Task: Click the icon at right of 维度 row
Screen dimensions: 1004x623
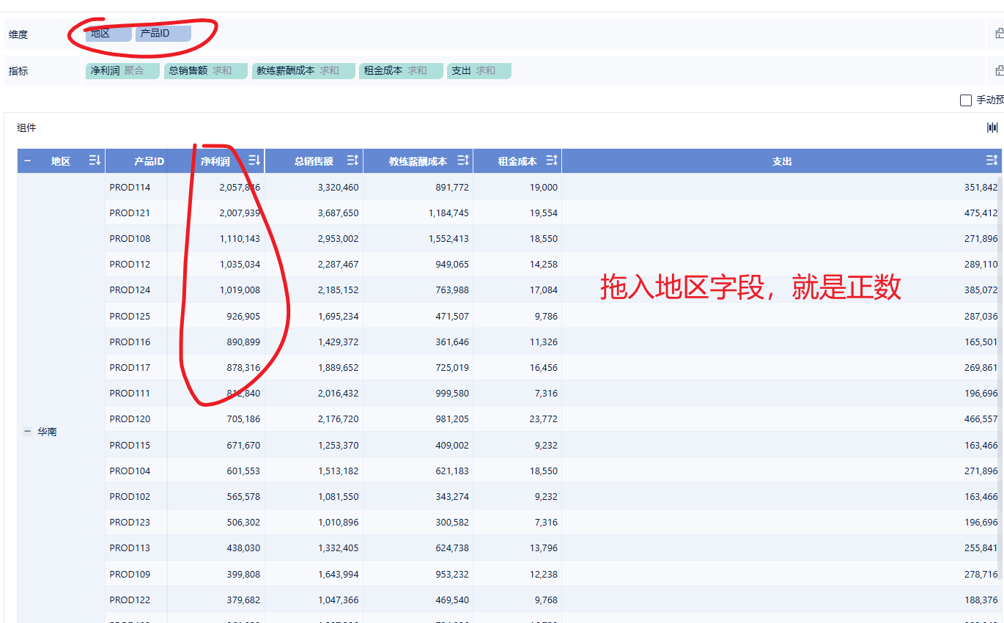Action: point(1000,34)
